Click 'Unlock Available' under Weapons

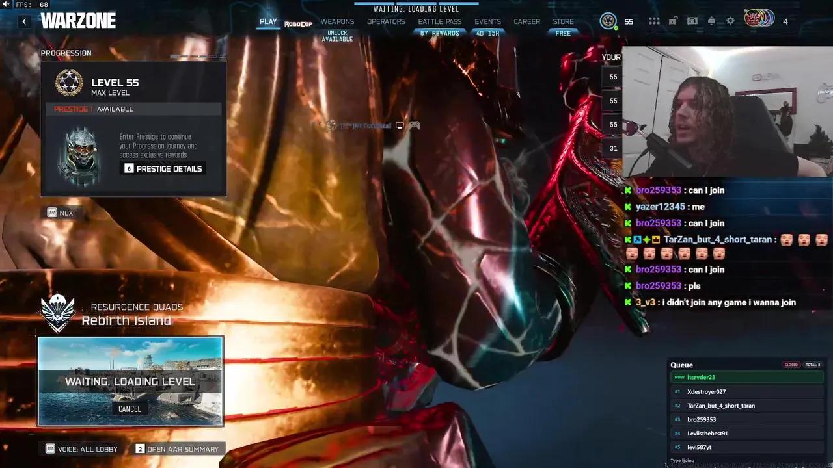337,36
